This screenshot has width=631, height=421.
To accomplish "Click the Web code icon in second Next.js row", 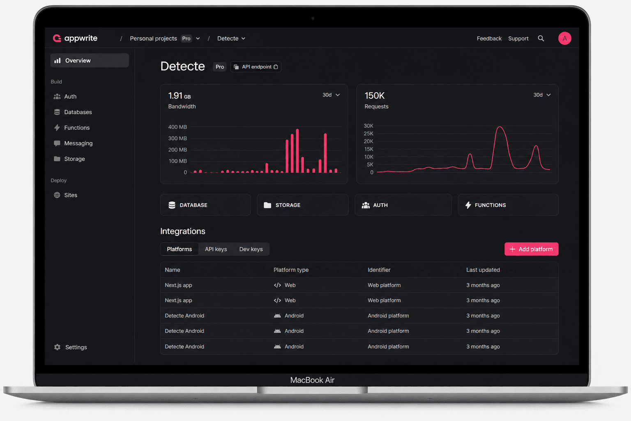I will 277,301.
